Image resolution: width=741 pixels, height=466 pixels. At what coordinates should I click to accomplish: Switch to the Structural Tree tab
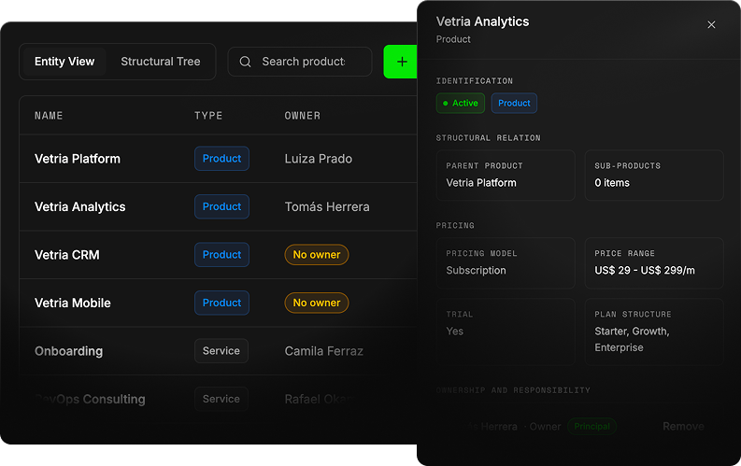click(160, 62)
